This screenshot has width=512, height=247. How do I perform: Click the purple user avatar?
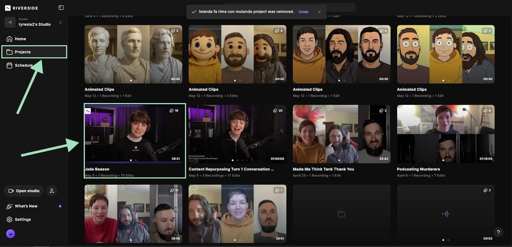coord(11,234)
